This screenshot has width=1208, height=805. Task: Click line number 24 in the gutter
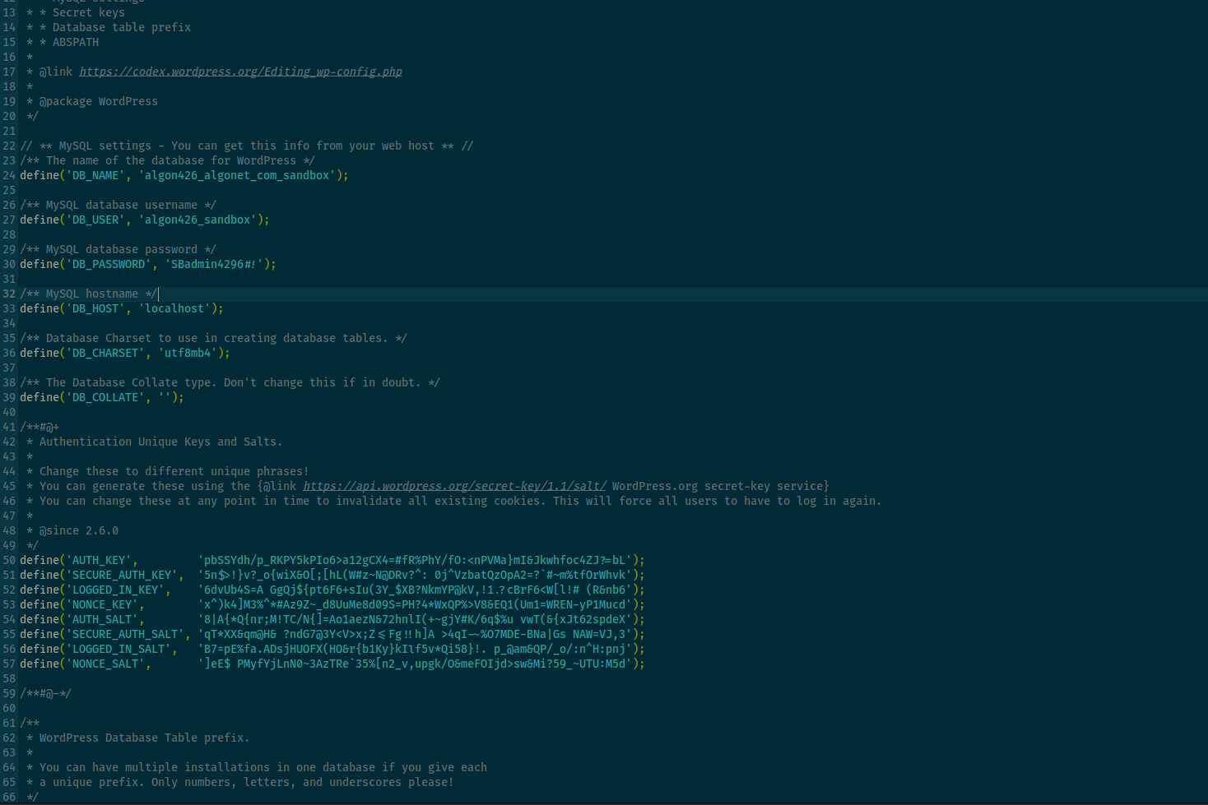pyautogui.click(x=9, y=175)
